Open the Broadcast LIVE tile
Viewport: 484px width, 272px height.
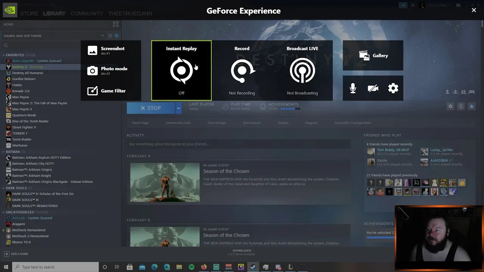pos(302,71)
